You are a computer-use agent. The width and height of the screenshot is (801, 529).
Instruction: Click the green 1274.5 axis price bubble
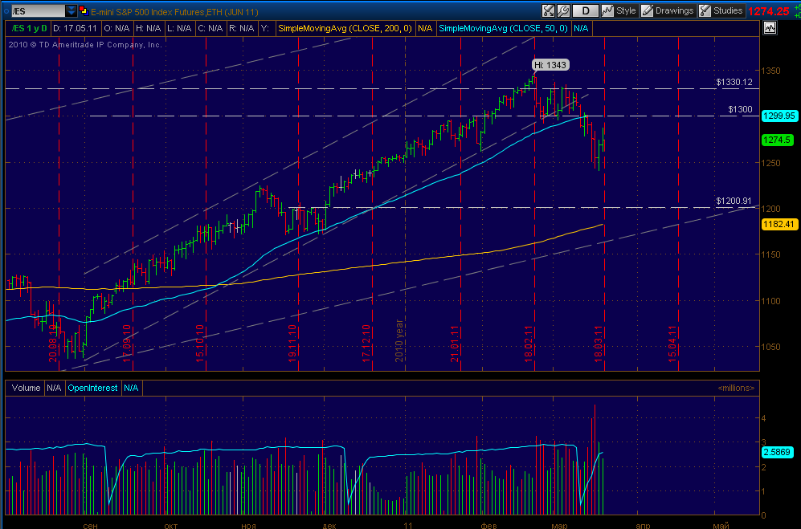coord(777,140)
